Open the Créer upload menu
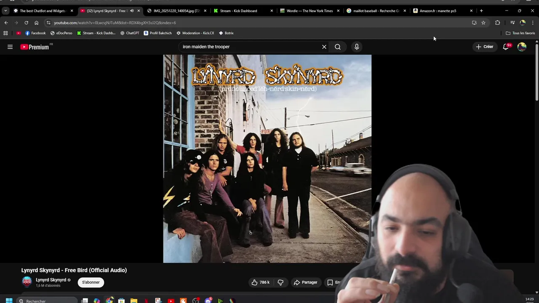539x303 pixels. tap(485, 47)
